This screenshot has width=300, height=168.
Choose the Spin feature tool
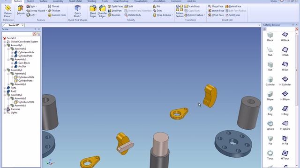coord(31,6)
